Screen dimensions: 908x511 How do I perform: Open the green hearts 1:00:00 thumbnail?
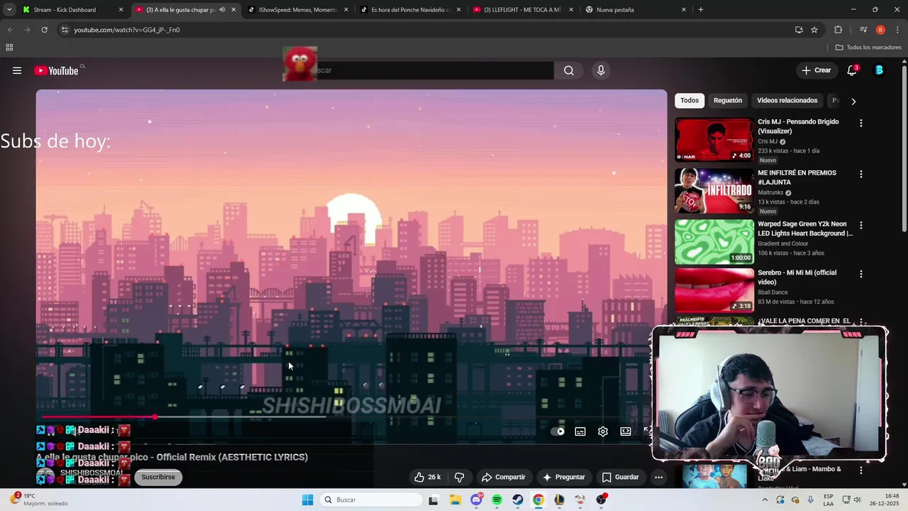coord(714,242)
